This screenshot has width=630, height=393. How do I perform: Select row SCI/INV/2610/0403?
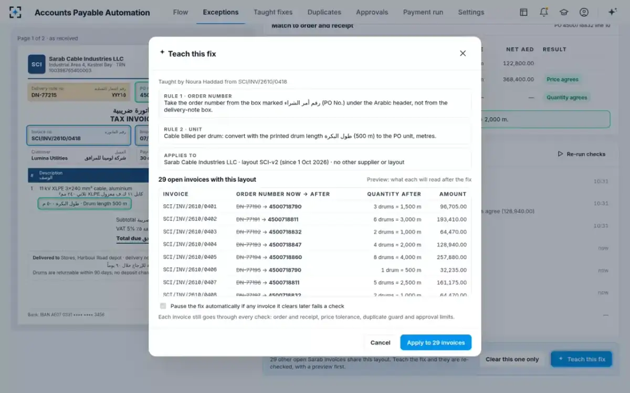[x=315, y=232]
